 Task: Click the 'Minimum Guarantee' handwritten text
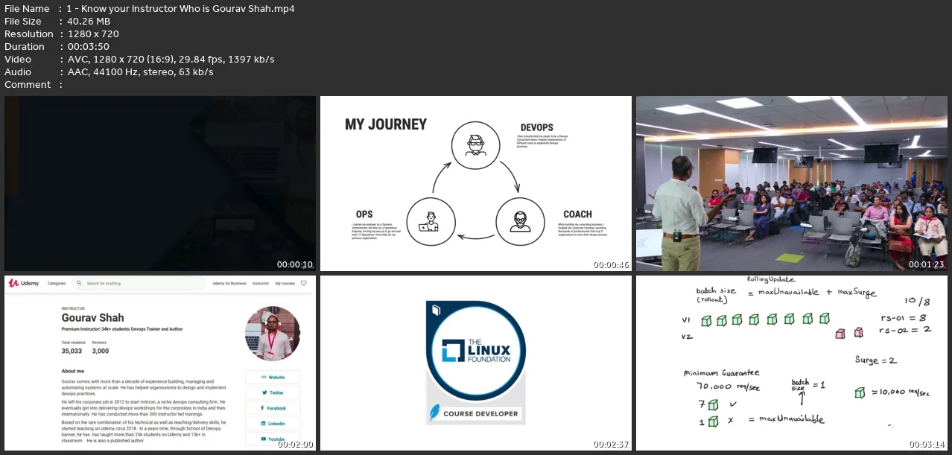tap(722, 373)
